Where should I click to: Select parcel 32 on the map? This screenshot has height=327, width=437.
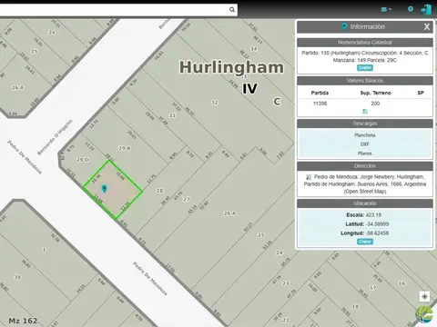215,103
